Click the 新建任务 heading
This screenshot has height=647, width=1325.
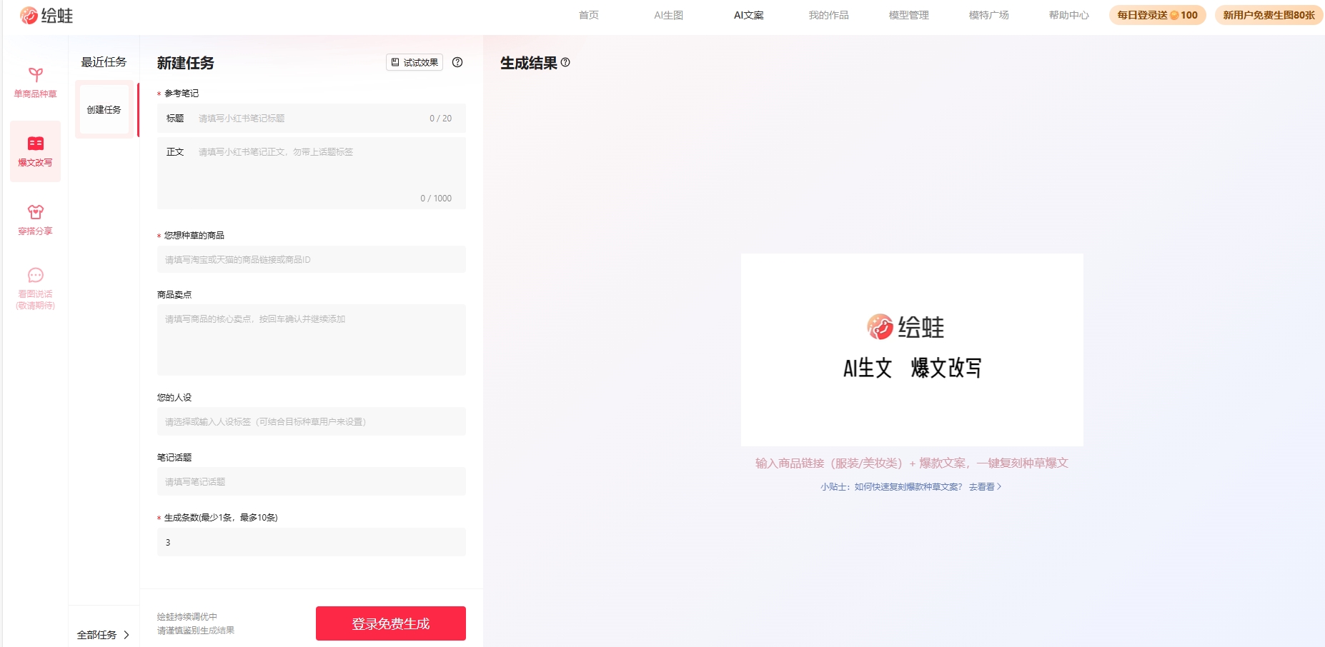coord(186,63)
